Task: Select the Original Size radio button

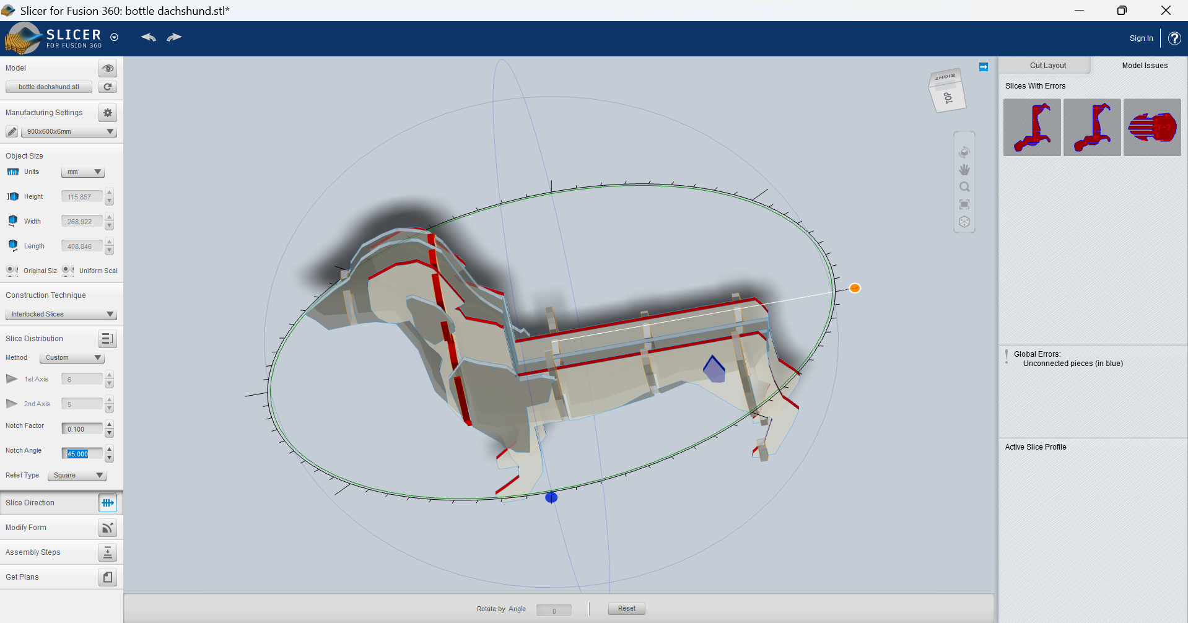Action: coord(12,271)
